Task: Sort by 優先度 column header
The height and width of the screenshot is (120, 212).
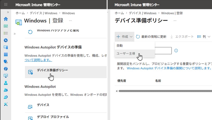Action: (122, 81)
